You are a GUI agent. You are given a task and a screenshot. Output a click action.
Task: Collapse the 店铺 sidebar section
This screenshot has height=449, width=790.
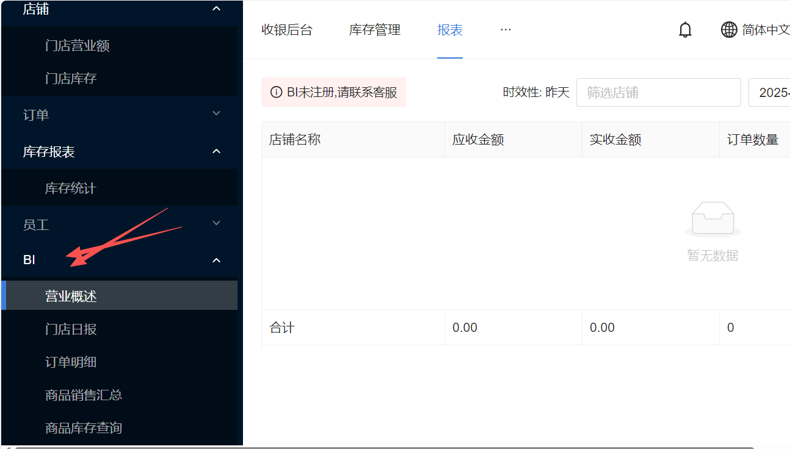pyautogui.click(x=216, y=9)
